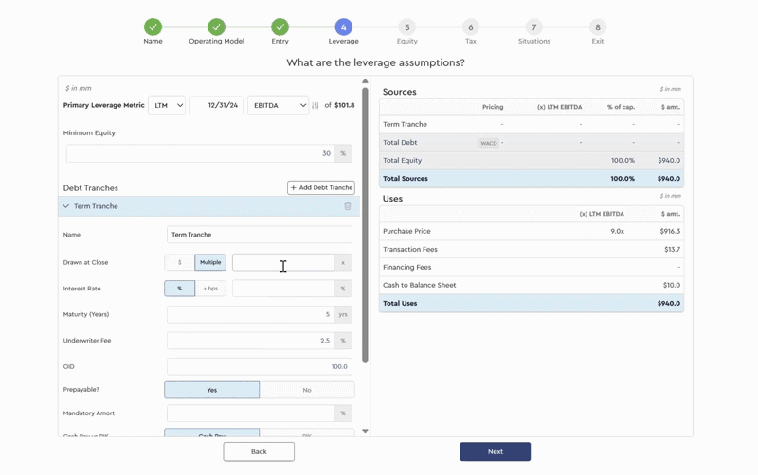The height and width of the screenshot is (475, 758).
Task: Navigate to step 8 Exit
Action: click(x=597, y=27)
